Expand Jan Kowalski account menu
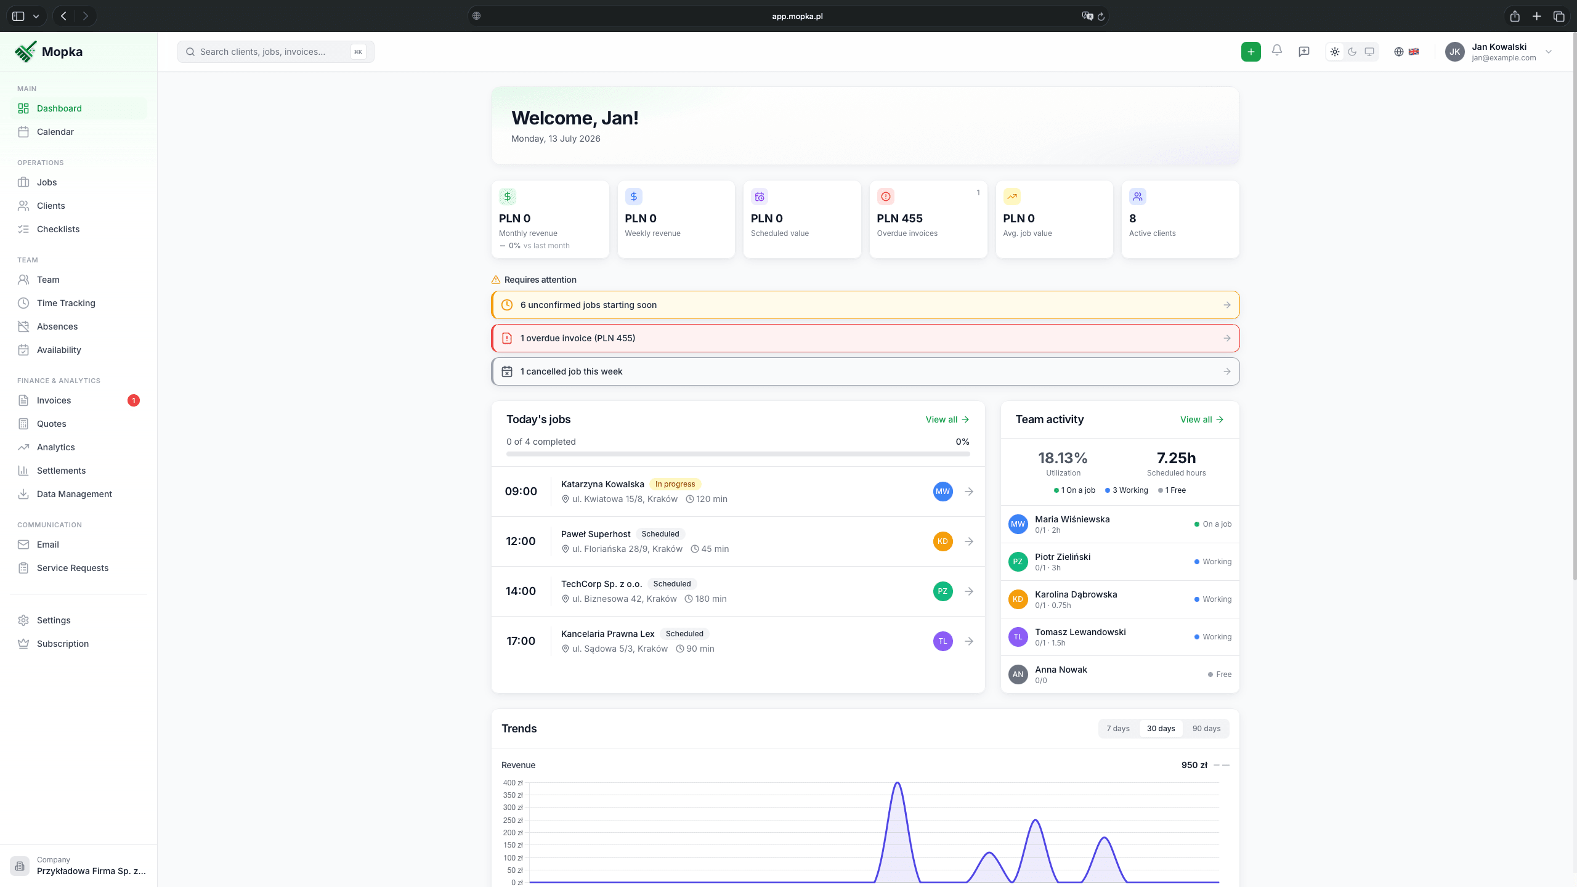This screenshot has width=1577, height=887. pos(1498,52)
